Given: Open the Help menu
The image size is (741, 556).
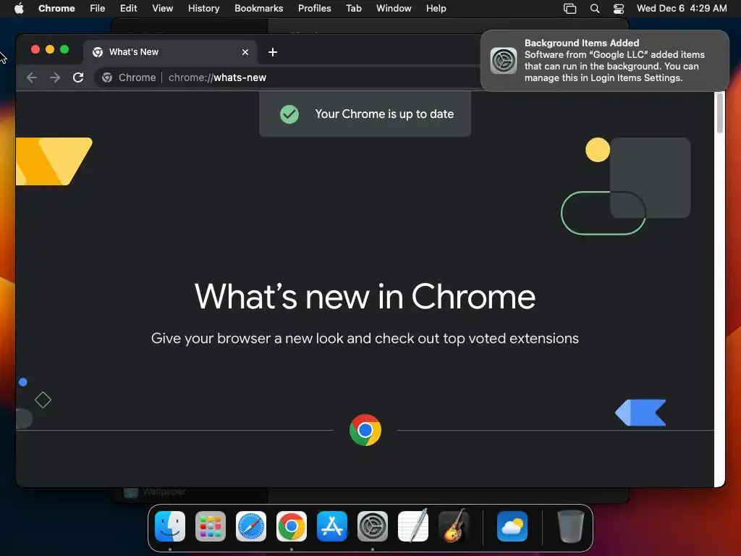Looking at the screenshot, I should point(436,9).
